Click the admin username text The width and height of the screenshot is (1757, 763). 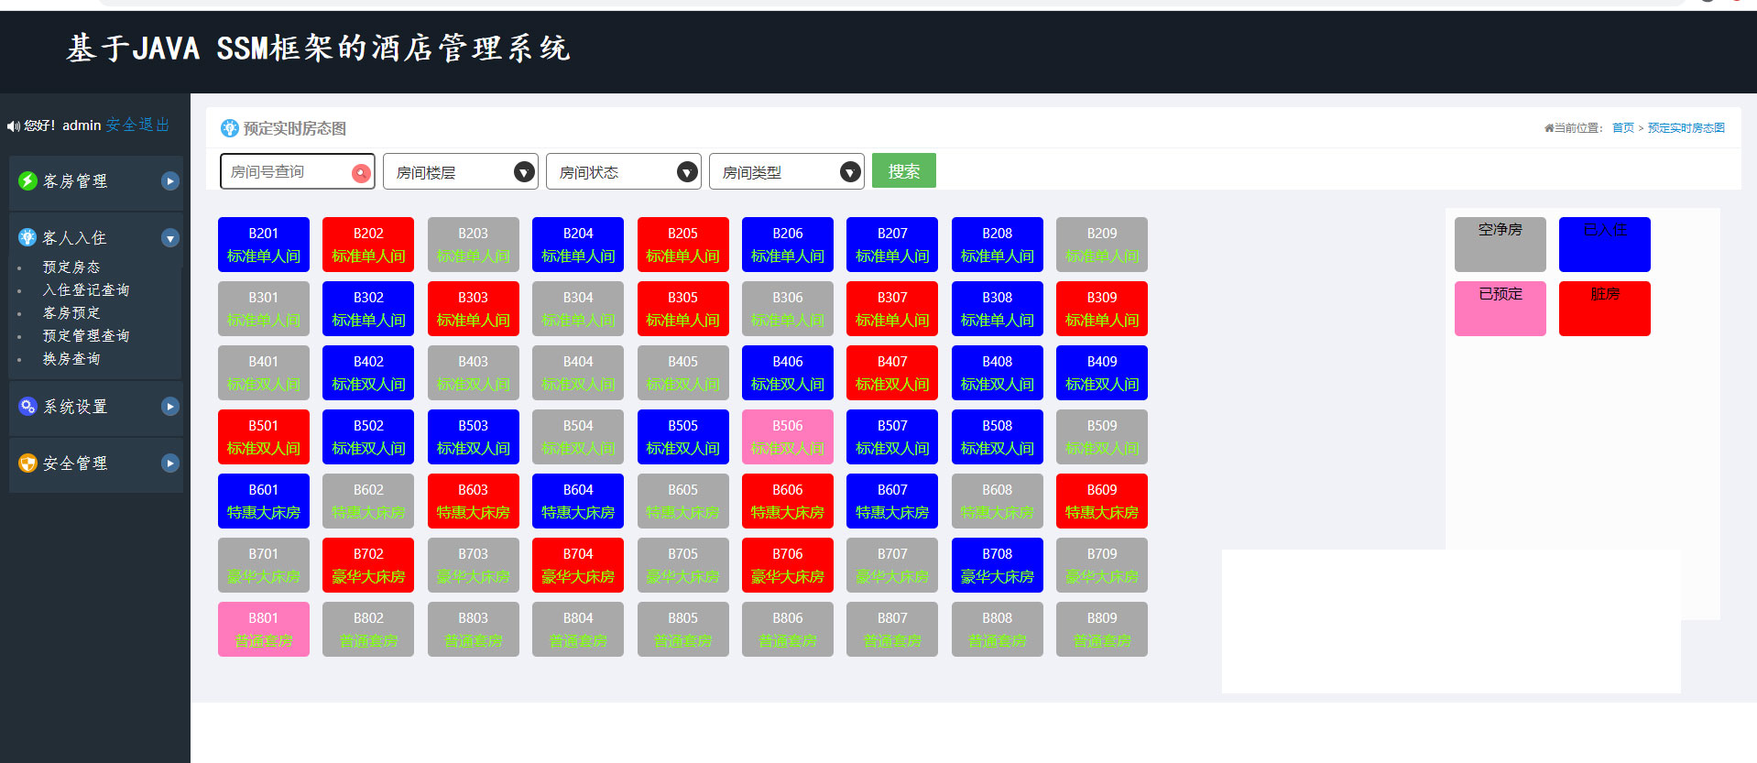(82, 125)
